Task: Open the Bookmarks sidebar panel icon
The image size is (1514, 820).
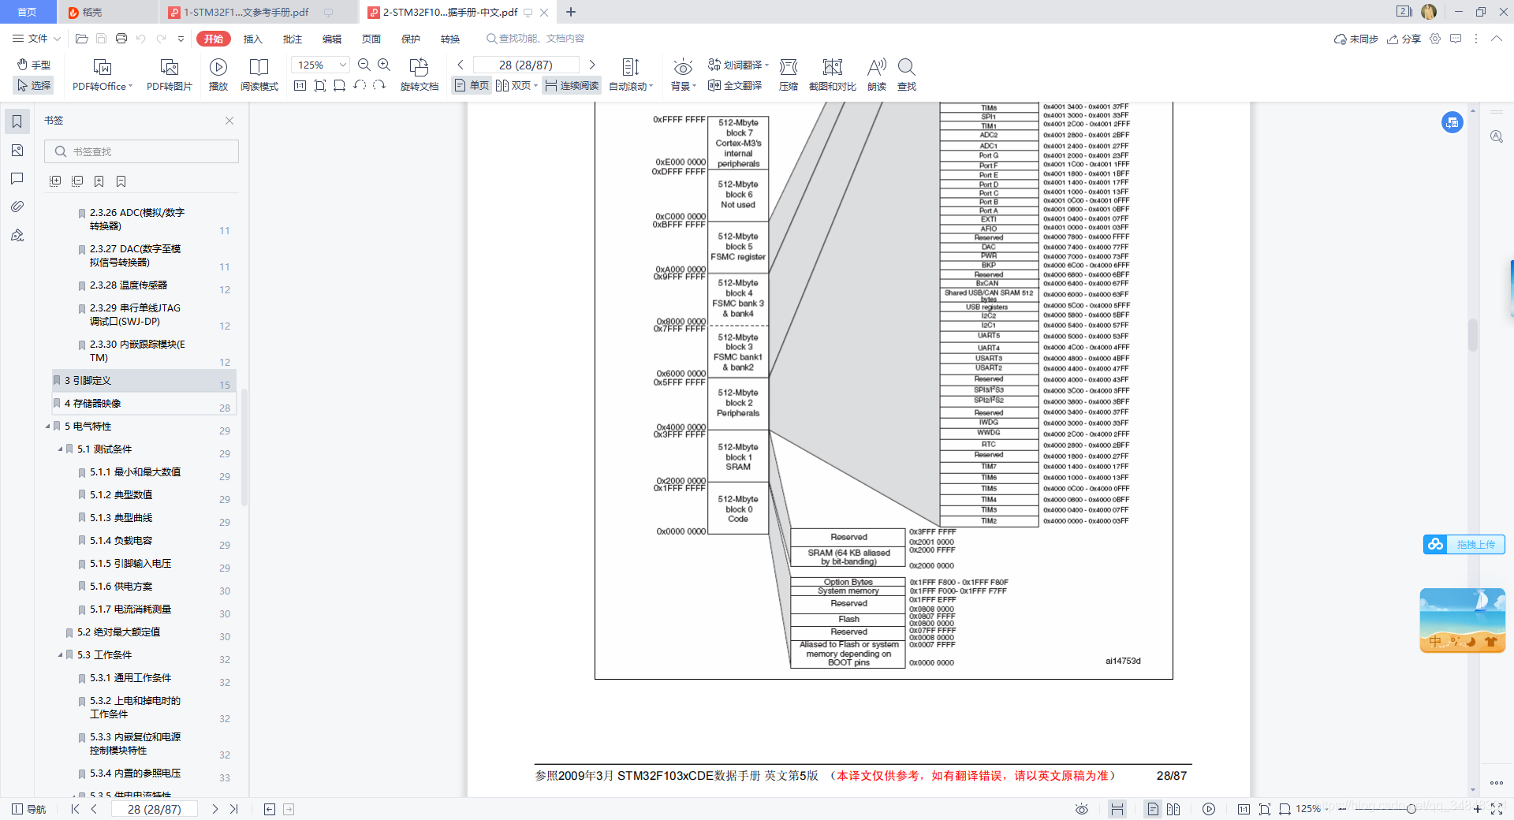Action: 17,121
